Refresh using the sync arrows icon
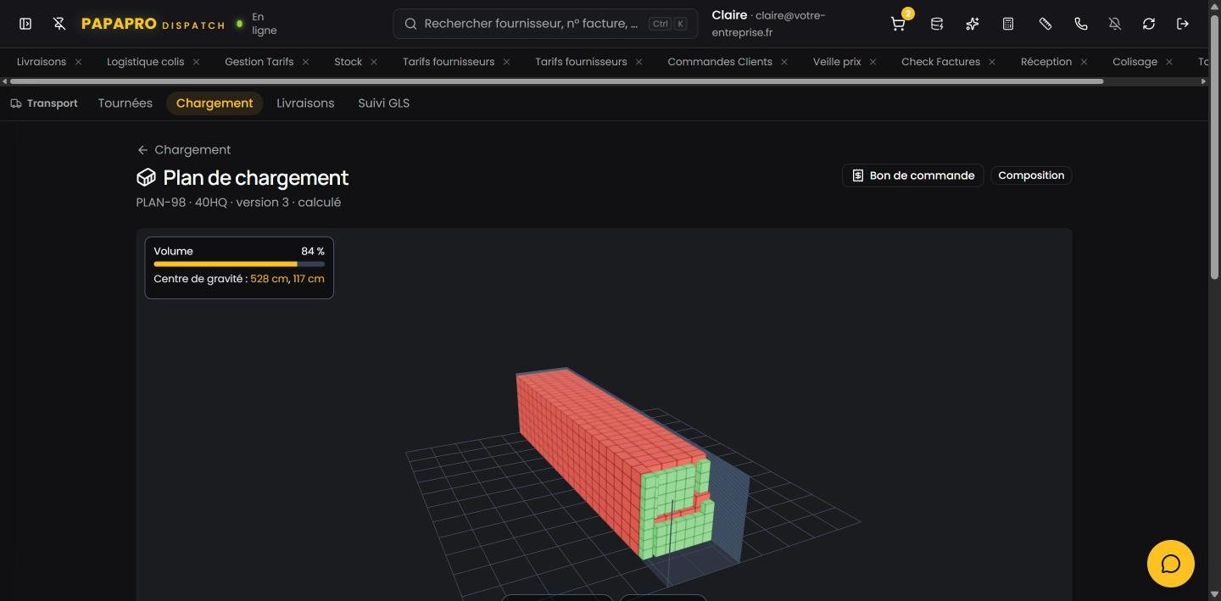1221x601 pixels. click(x=1149, y=24)
